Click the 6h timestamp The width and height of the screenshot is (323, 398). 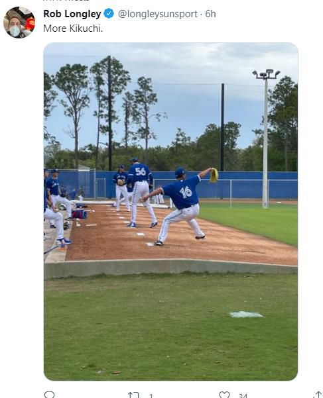coord(210,14)
